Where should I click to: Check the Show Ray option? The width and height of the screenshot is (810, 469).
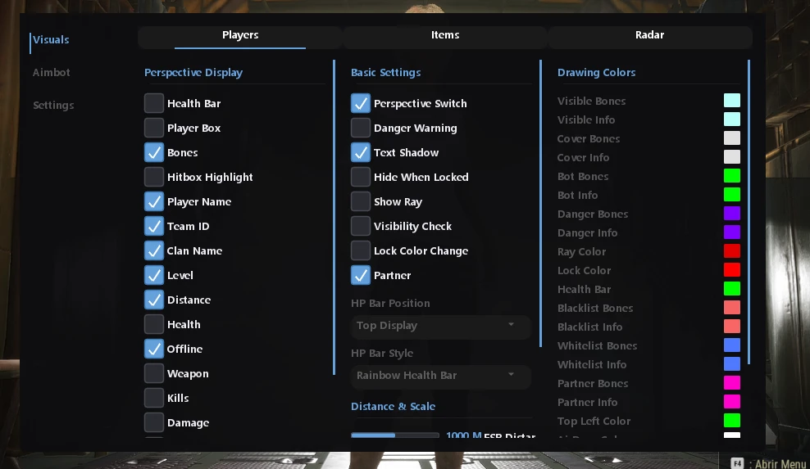coord(361,201)
